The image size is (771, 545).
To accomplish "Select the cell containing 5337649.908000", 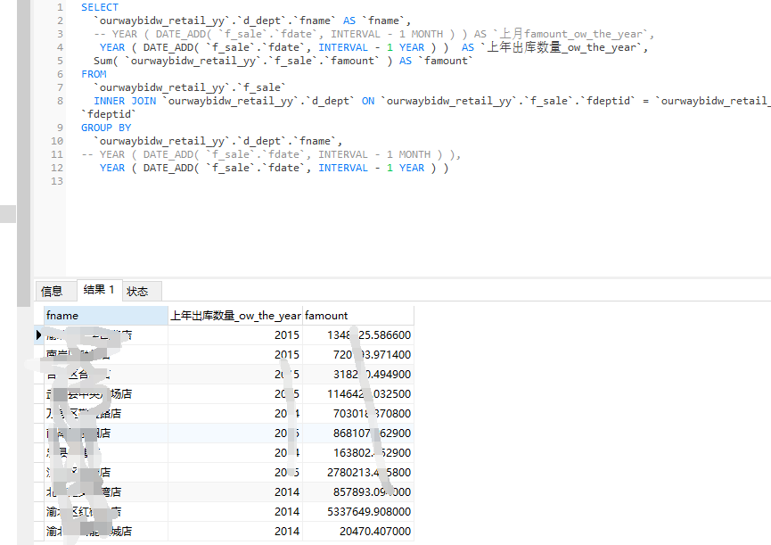I will tap(357, 511).
